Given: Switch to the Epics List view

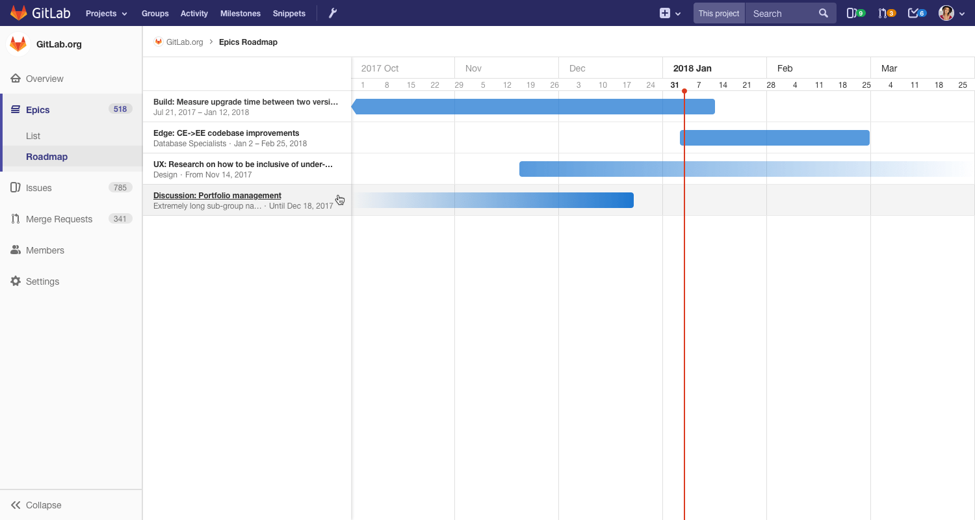Looking at the screenshot, I should [33, 136].
